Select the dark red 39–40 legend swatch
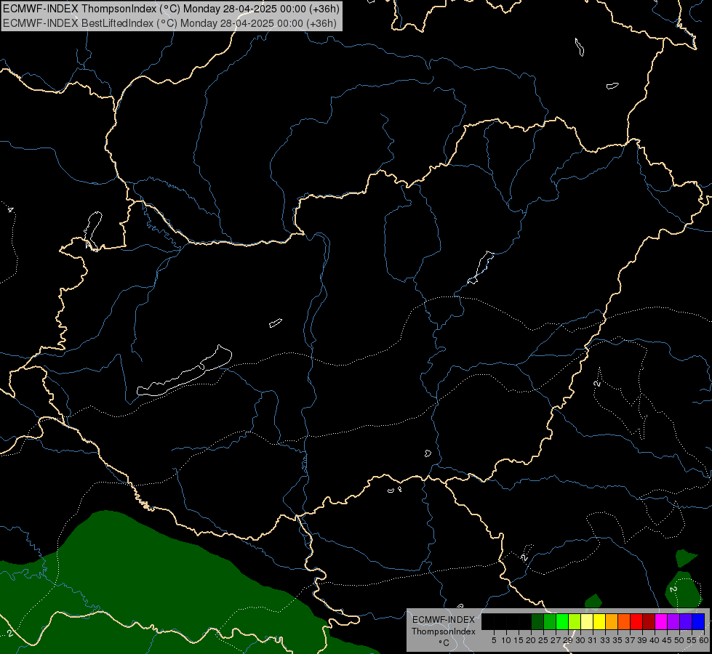The image size is (712, 654). click(649, 621)
